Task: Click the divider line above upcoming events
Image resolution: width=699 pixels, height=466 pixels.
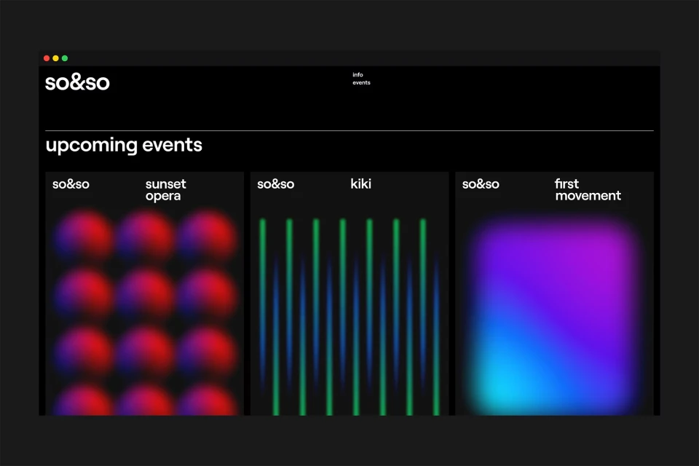Action: (x=349, y=131)
